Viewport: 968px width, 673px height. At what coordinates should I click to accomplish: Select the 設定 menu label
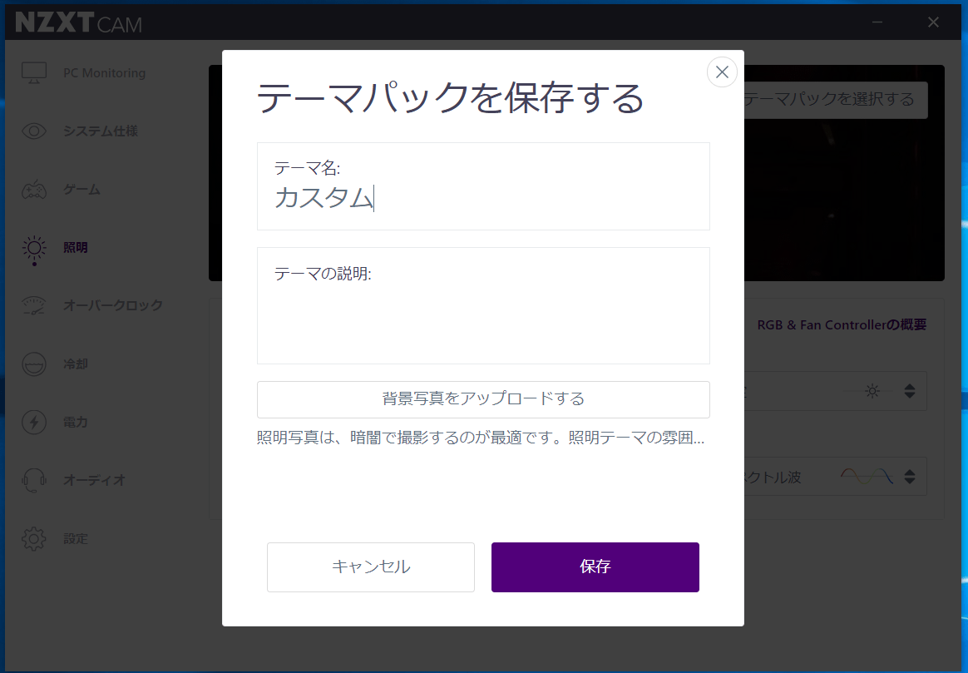click(76, 539)
